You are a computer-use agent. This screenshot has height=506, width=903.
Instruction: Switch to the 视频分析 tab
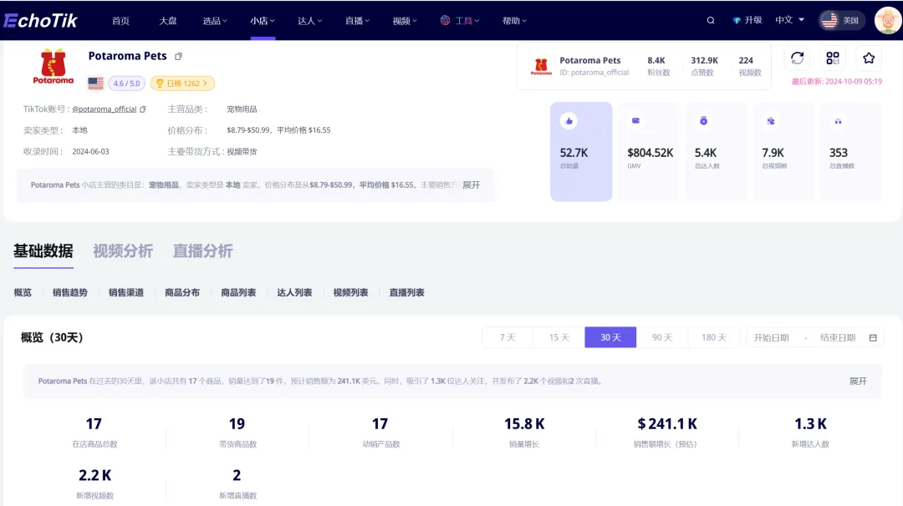[123, 251]
